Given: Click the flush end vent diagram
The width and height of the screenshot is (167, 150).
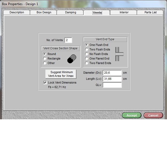Looking at the screenshot, I should (119, 54).
